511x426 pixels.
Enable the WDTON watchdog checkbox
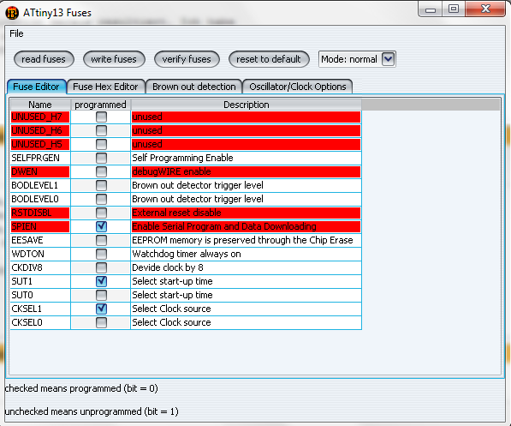101,254
